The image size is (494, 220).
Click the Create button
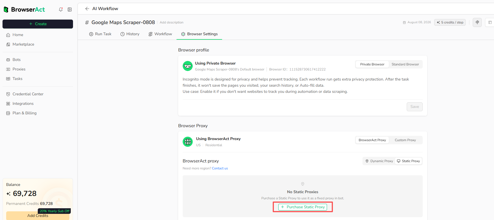[38, 24]
